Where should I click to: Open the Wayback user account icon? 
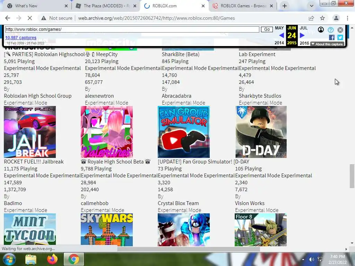coord(321,30)
